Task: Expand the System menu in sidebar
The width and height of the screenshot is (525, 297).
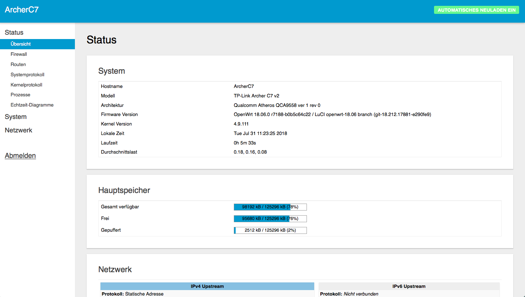Action: tap(16, 117)
